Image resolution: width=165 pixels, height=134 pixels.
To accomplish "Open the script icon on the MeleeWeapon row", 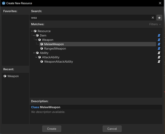I will tap(159, 44).
